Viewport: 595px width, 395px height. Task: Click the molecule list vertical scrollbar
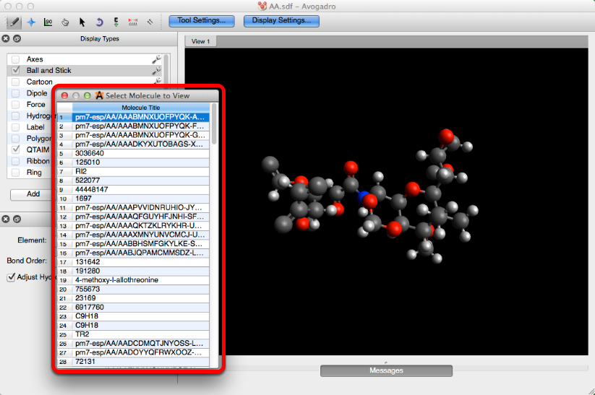pos(214,126)
